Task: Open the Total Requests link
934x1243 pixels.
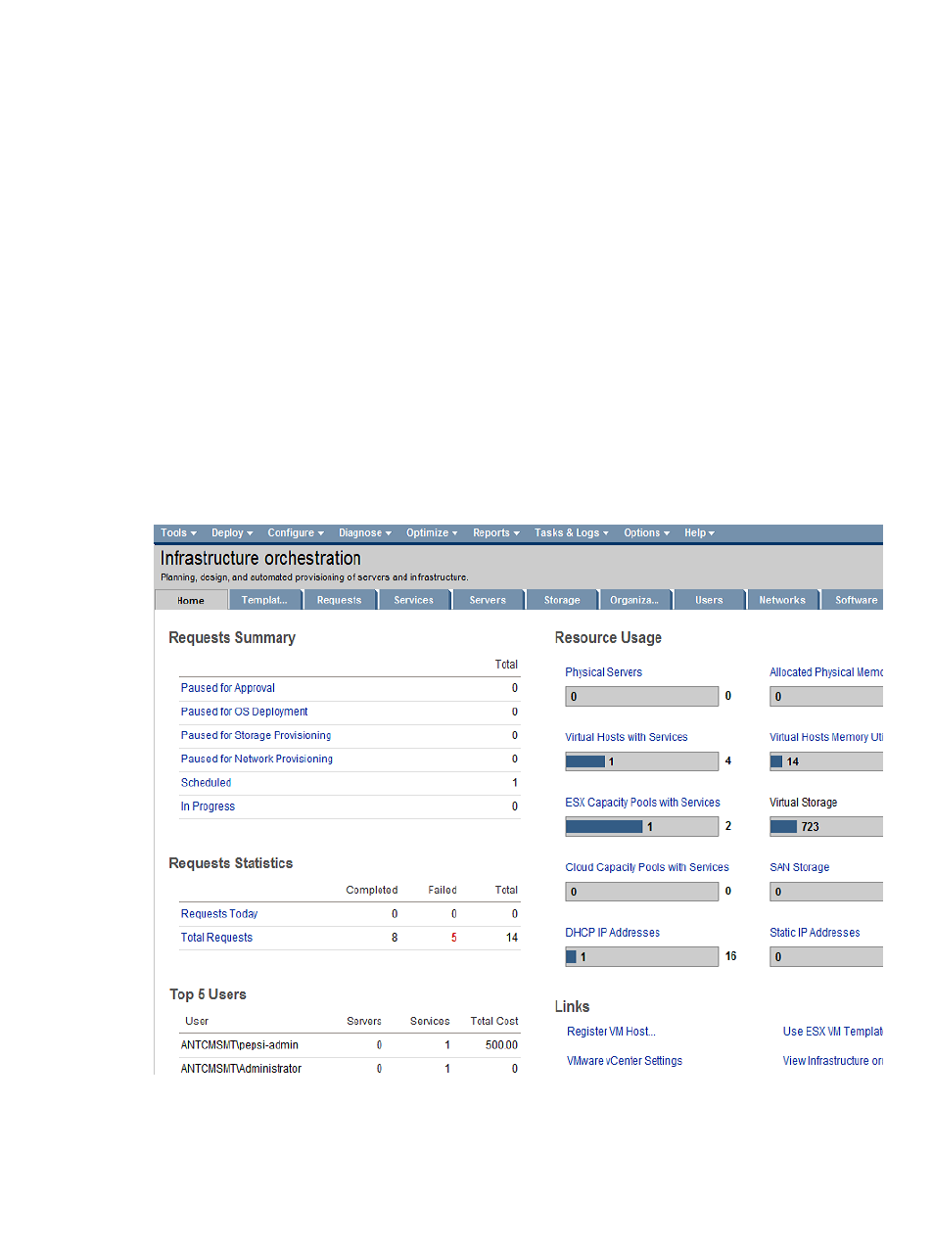Action: click(217, 938)
